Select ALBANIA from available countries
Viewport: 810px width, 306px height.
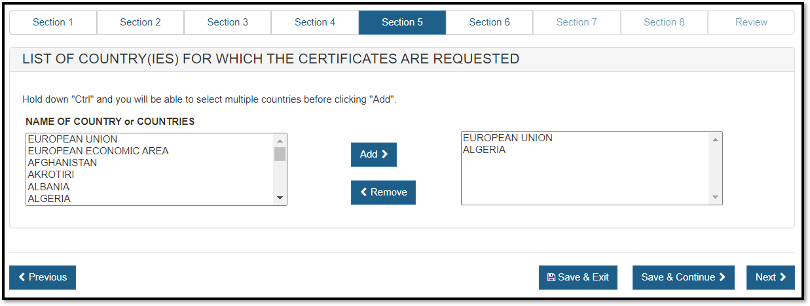[x=48, y=186]
